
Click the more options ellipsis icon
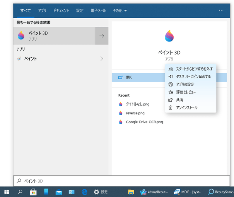221,10
